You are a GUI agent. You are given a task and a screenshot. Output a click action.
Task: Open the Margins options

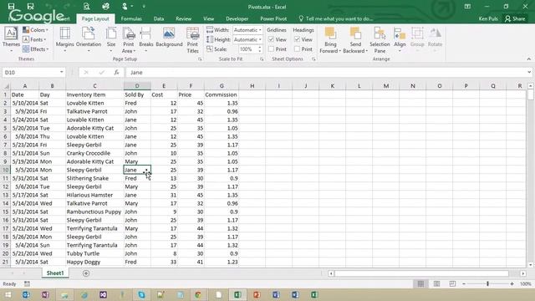[65, 39]
